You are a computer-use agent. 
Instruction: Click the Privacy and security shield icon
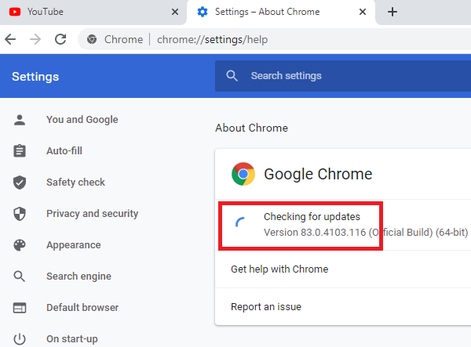tap(20, 214)
